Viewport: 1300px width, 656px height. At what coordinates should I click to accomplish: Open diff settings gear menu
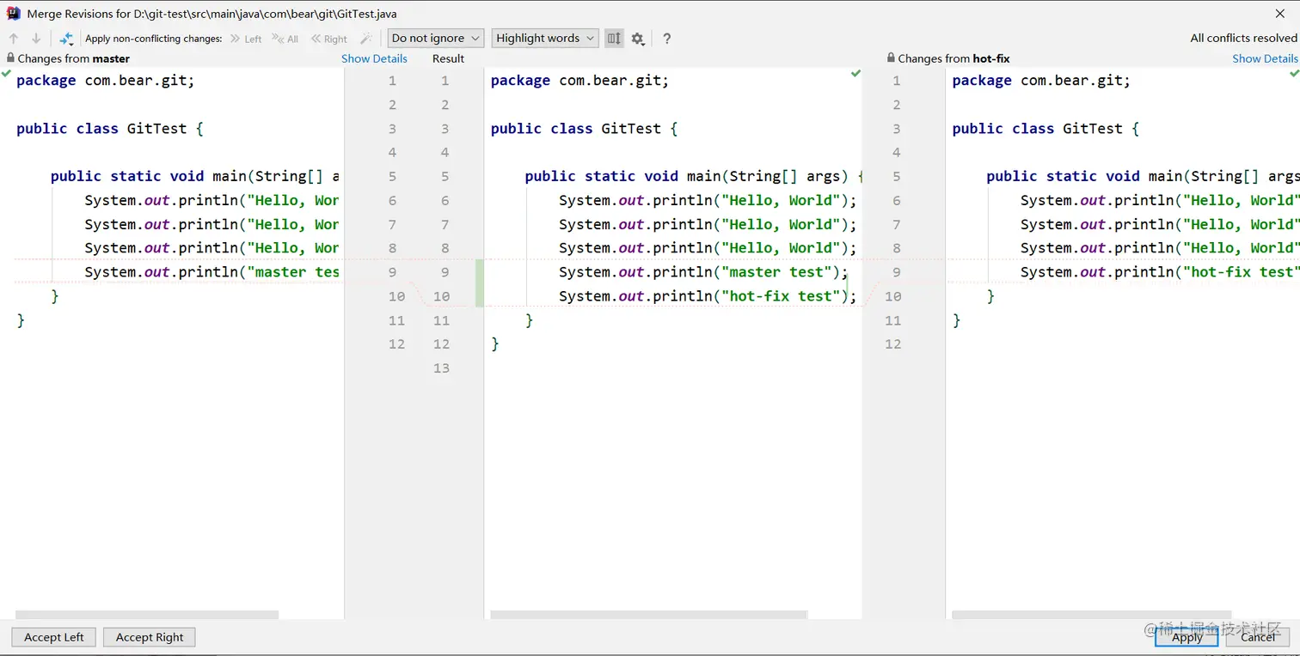pyautogui.click(x=638, y=39)
